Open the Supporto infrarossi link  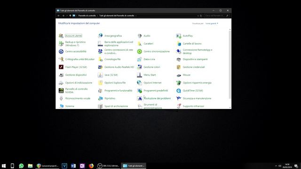tap(193, 106)
